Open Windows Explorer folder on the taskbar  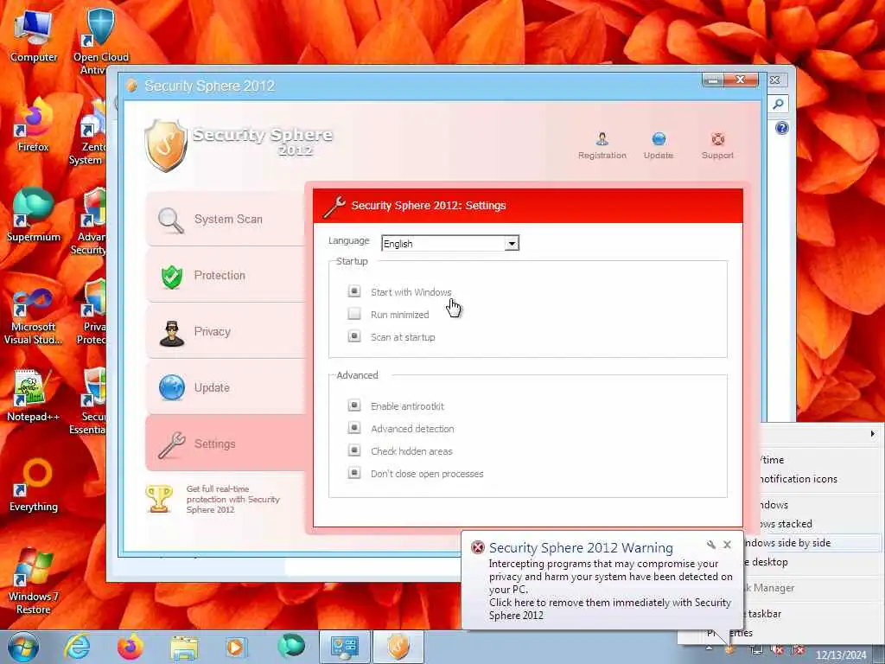tap(185, 648)
